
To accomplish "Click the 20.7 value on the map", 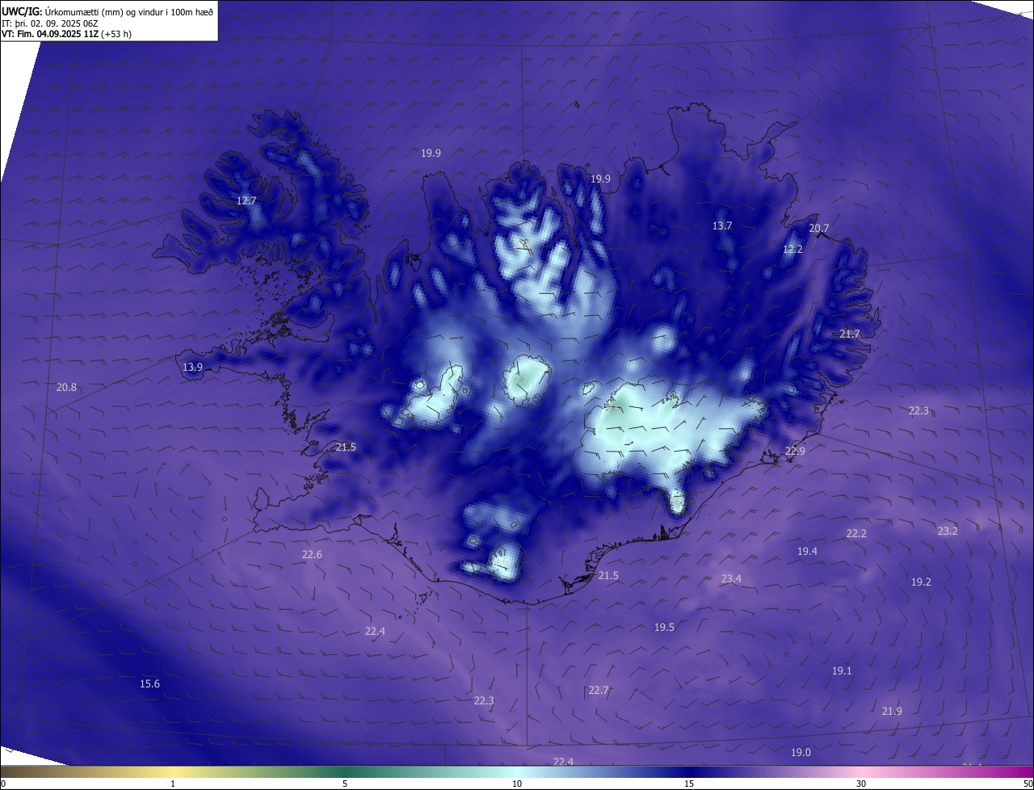I will pos(818,229).
